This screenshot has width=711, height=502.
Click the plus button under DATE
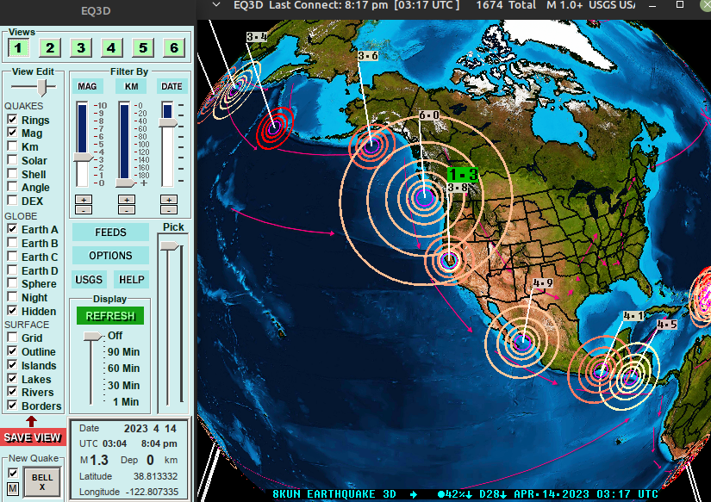coord(169,200)
